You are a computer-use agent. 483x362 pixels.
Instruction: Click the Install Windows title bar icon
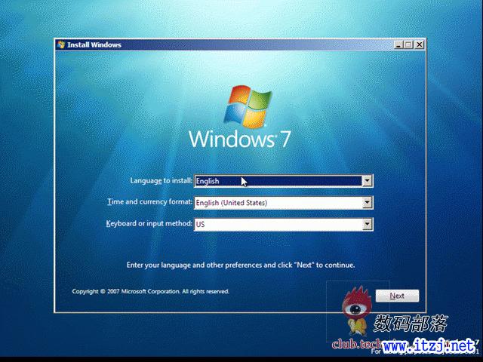tap(61, 44)
